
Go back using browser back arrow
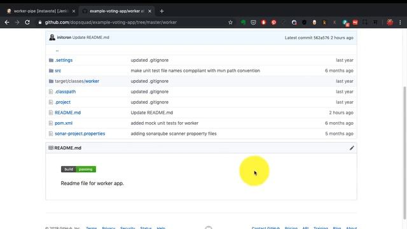(x=7, y=22)
